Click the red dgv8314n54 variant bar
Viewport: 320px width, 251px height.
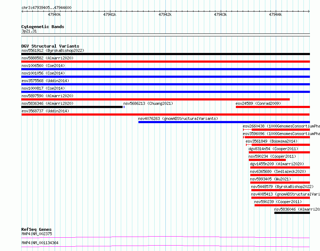pos(279,152)
